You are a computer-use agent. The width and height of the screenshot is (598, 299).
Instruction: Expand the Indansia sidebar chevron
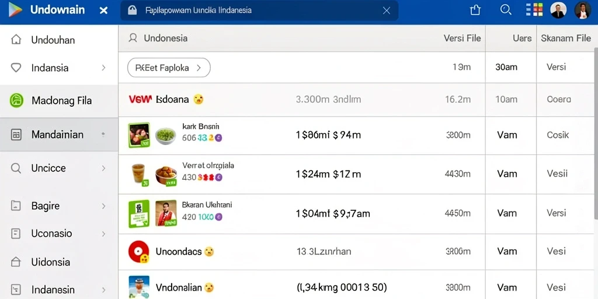click(103, 68)
